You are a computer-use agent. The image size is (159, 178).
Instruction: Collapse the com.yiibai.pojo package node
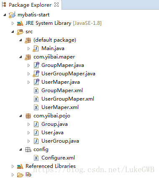21,116
